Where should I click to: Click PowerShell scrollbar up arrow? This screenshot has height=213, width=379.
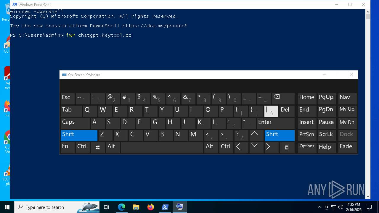tap(368, 12)
